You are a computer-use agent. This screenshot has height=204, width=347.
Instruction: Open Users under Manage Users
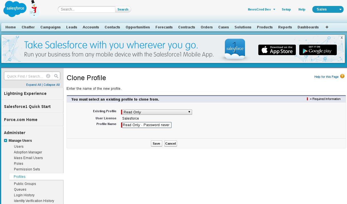point(19,147)
